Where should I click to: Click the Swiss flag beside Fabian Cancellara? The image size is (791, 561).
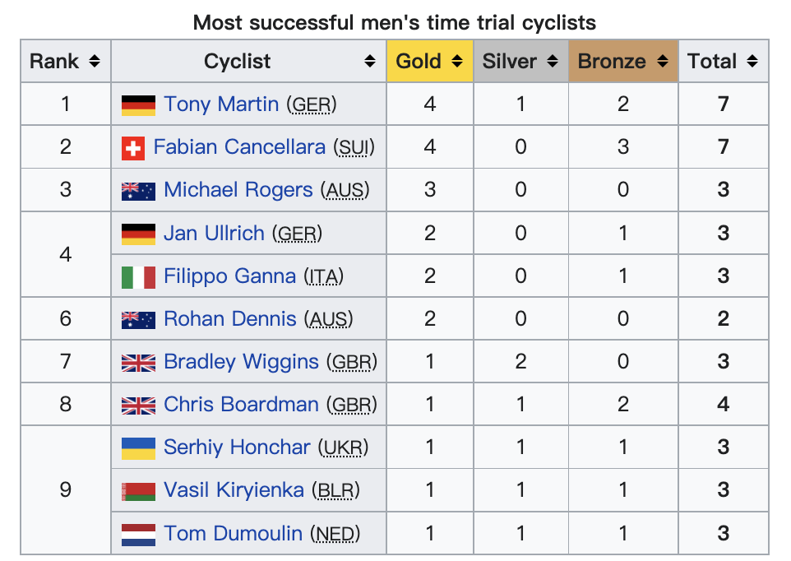coord(133,148)
